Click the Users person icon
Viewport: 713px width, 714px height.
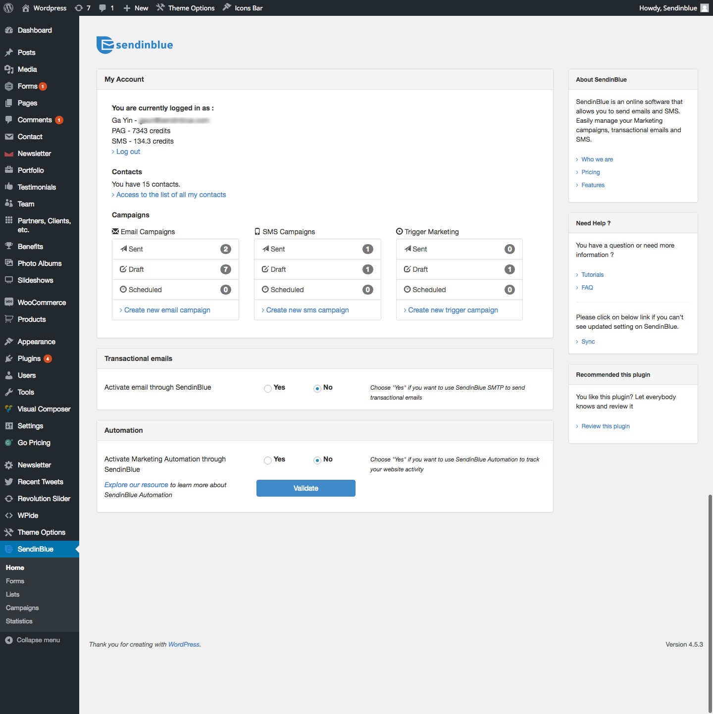click(9, 375)
